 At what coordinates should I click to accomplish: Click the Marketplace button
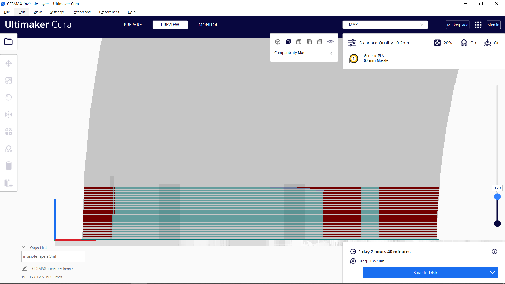point(457,25)
